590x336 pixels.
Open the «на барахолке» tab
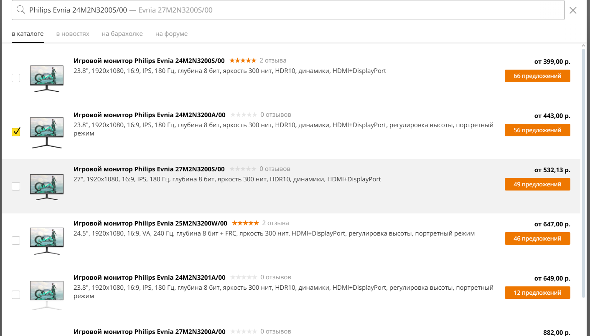122,34
